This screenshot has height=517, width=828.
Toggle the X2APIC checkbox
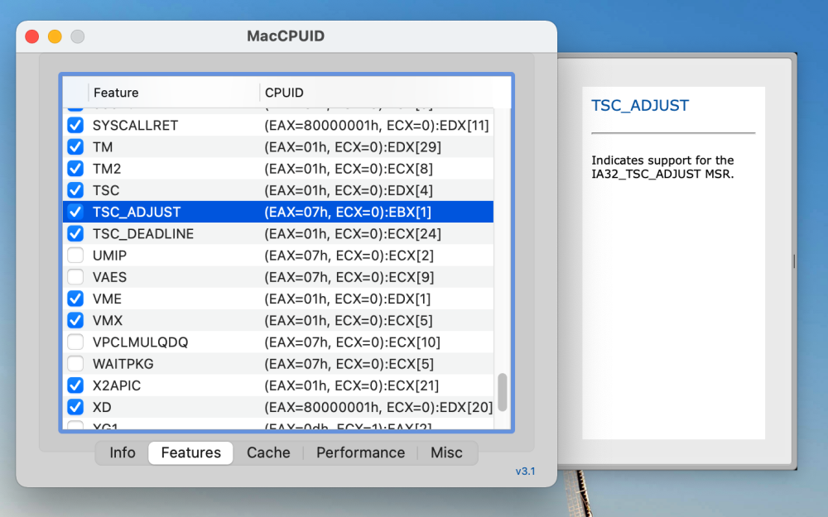click(x=75, y=385)
